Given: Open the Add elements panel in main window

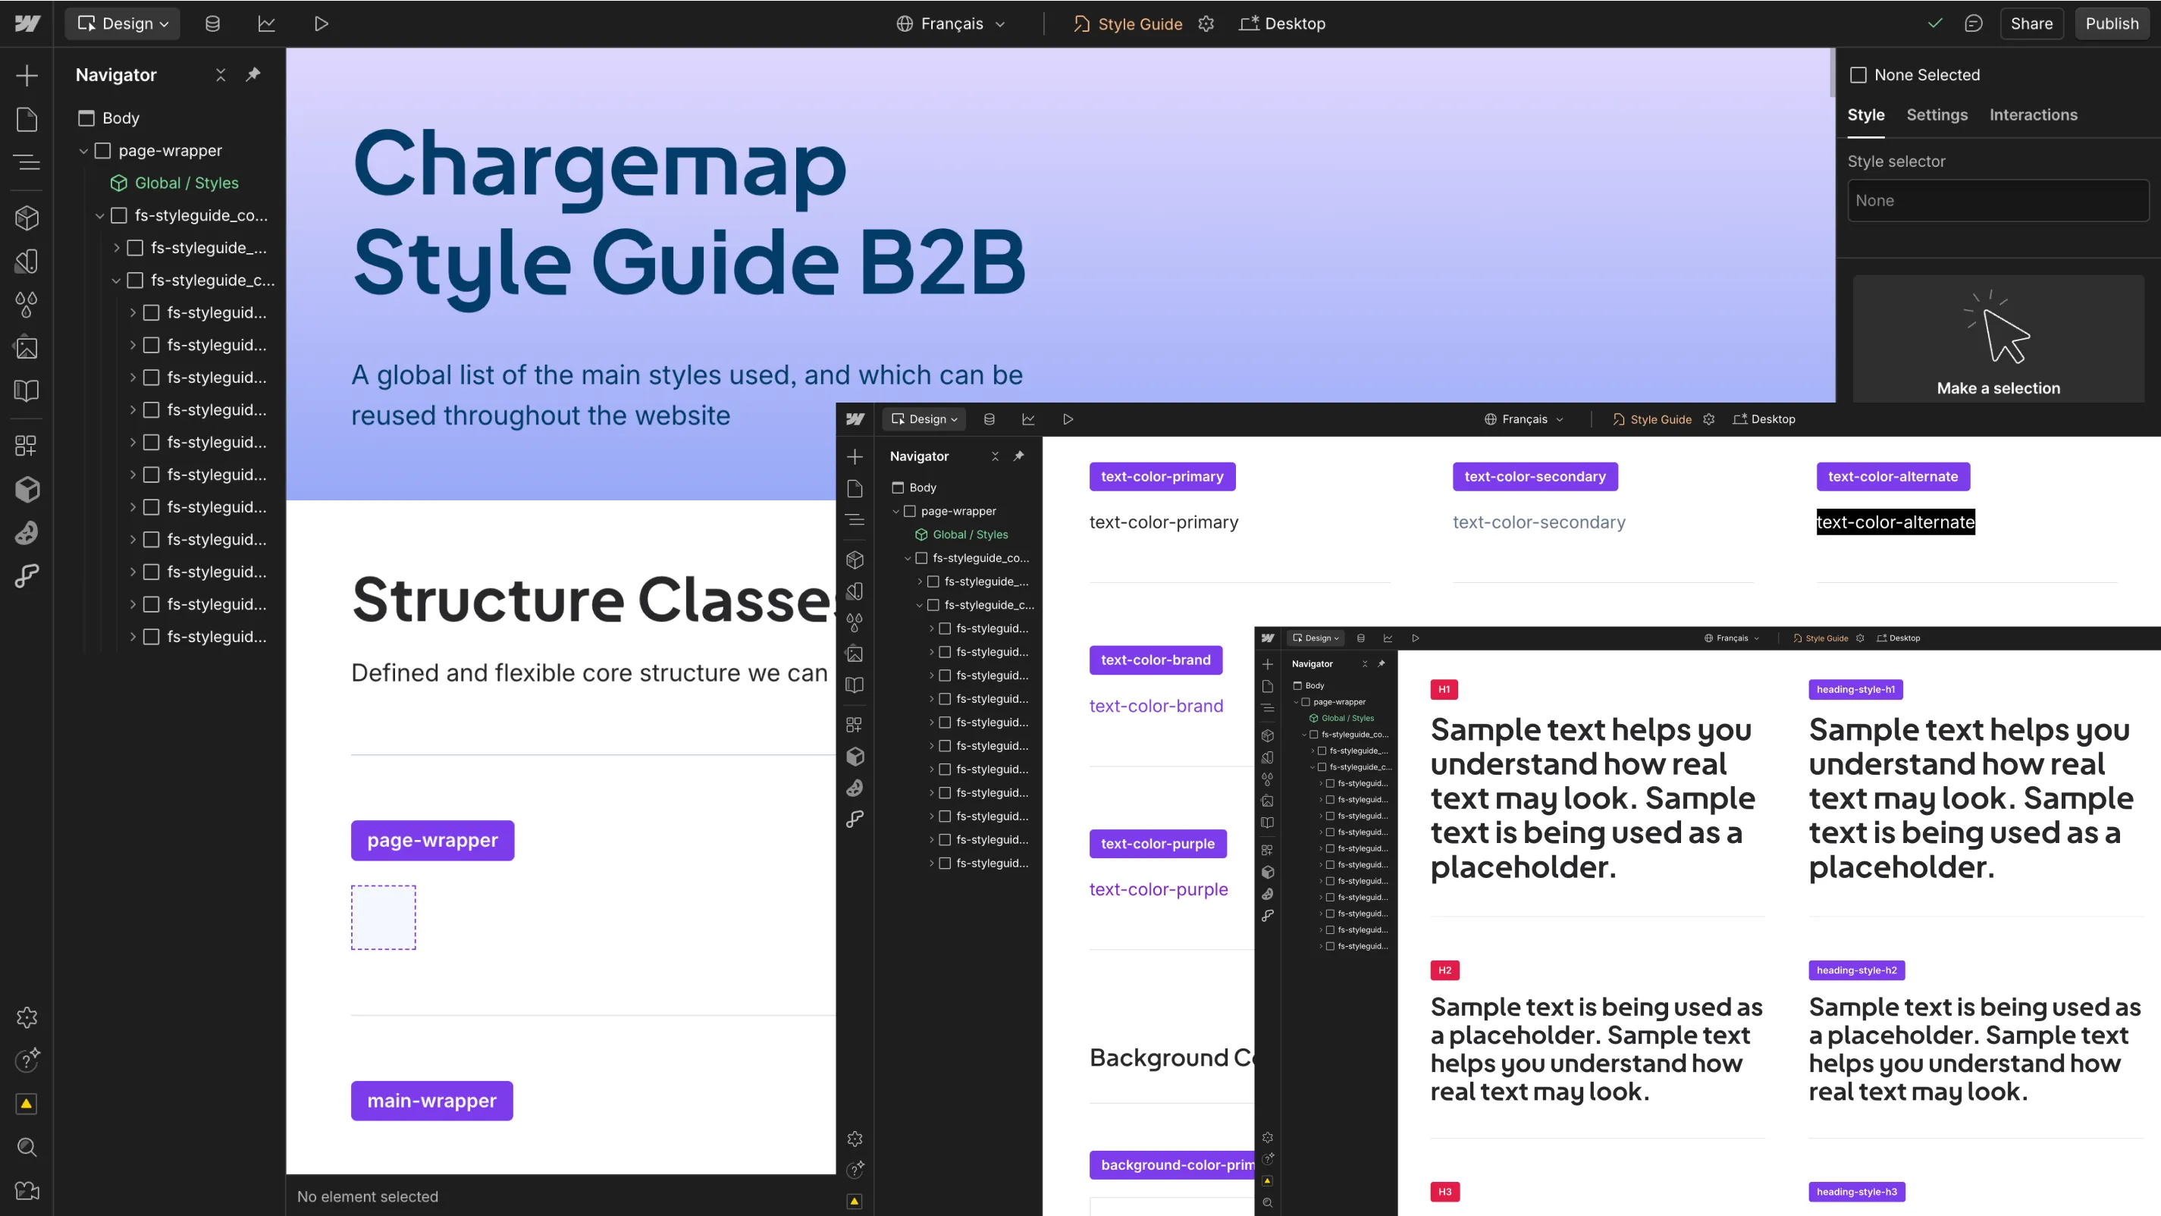Looking at the screenshot, I should 27,76.
